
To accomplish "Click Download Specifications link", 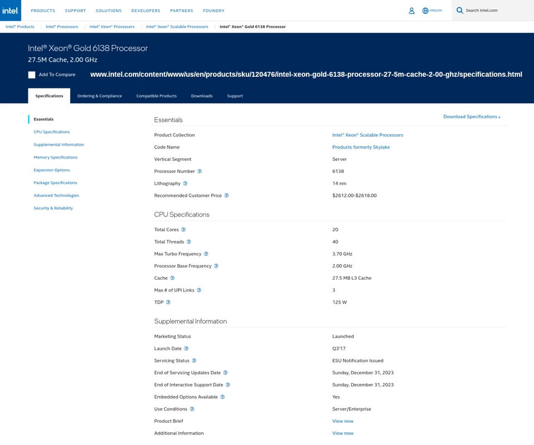I will click(472, 117).
